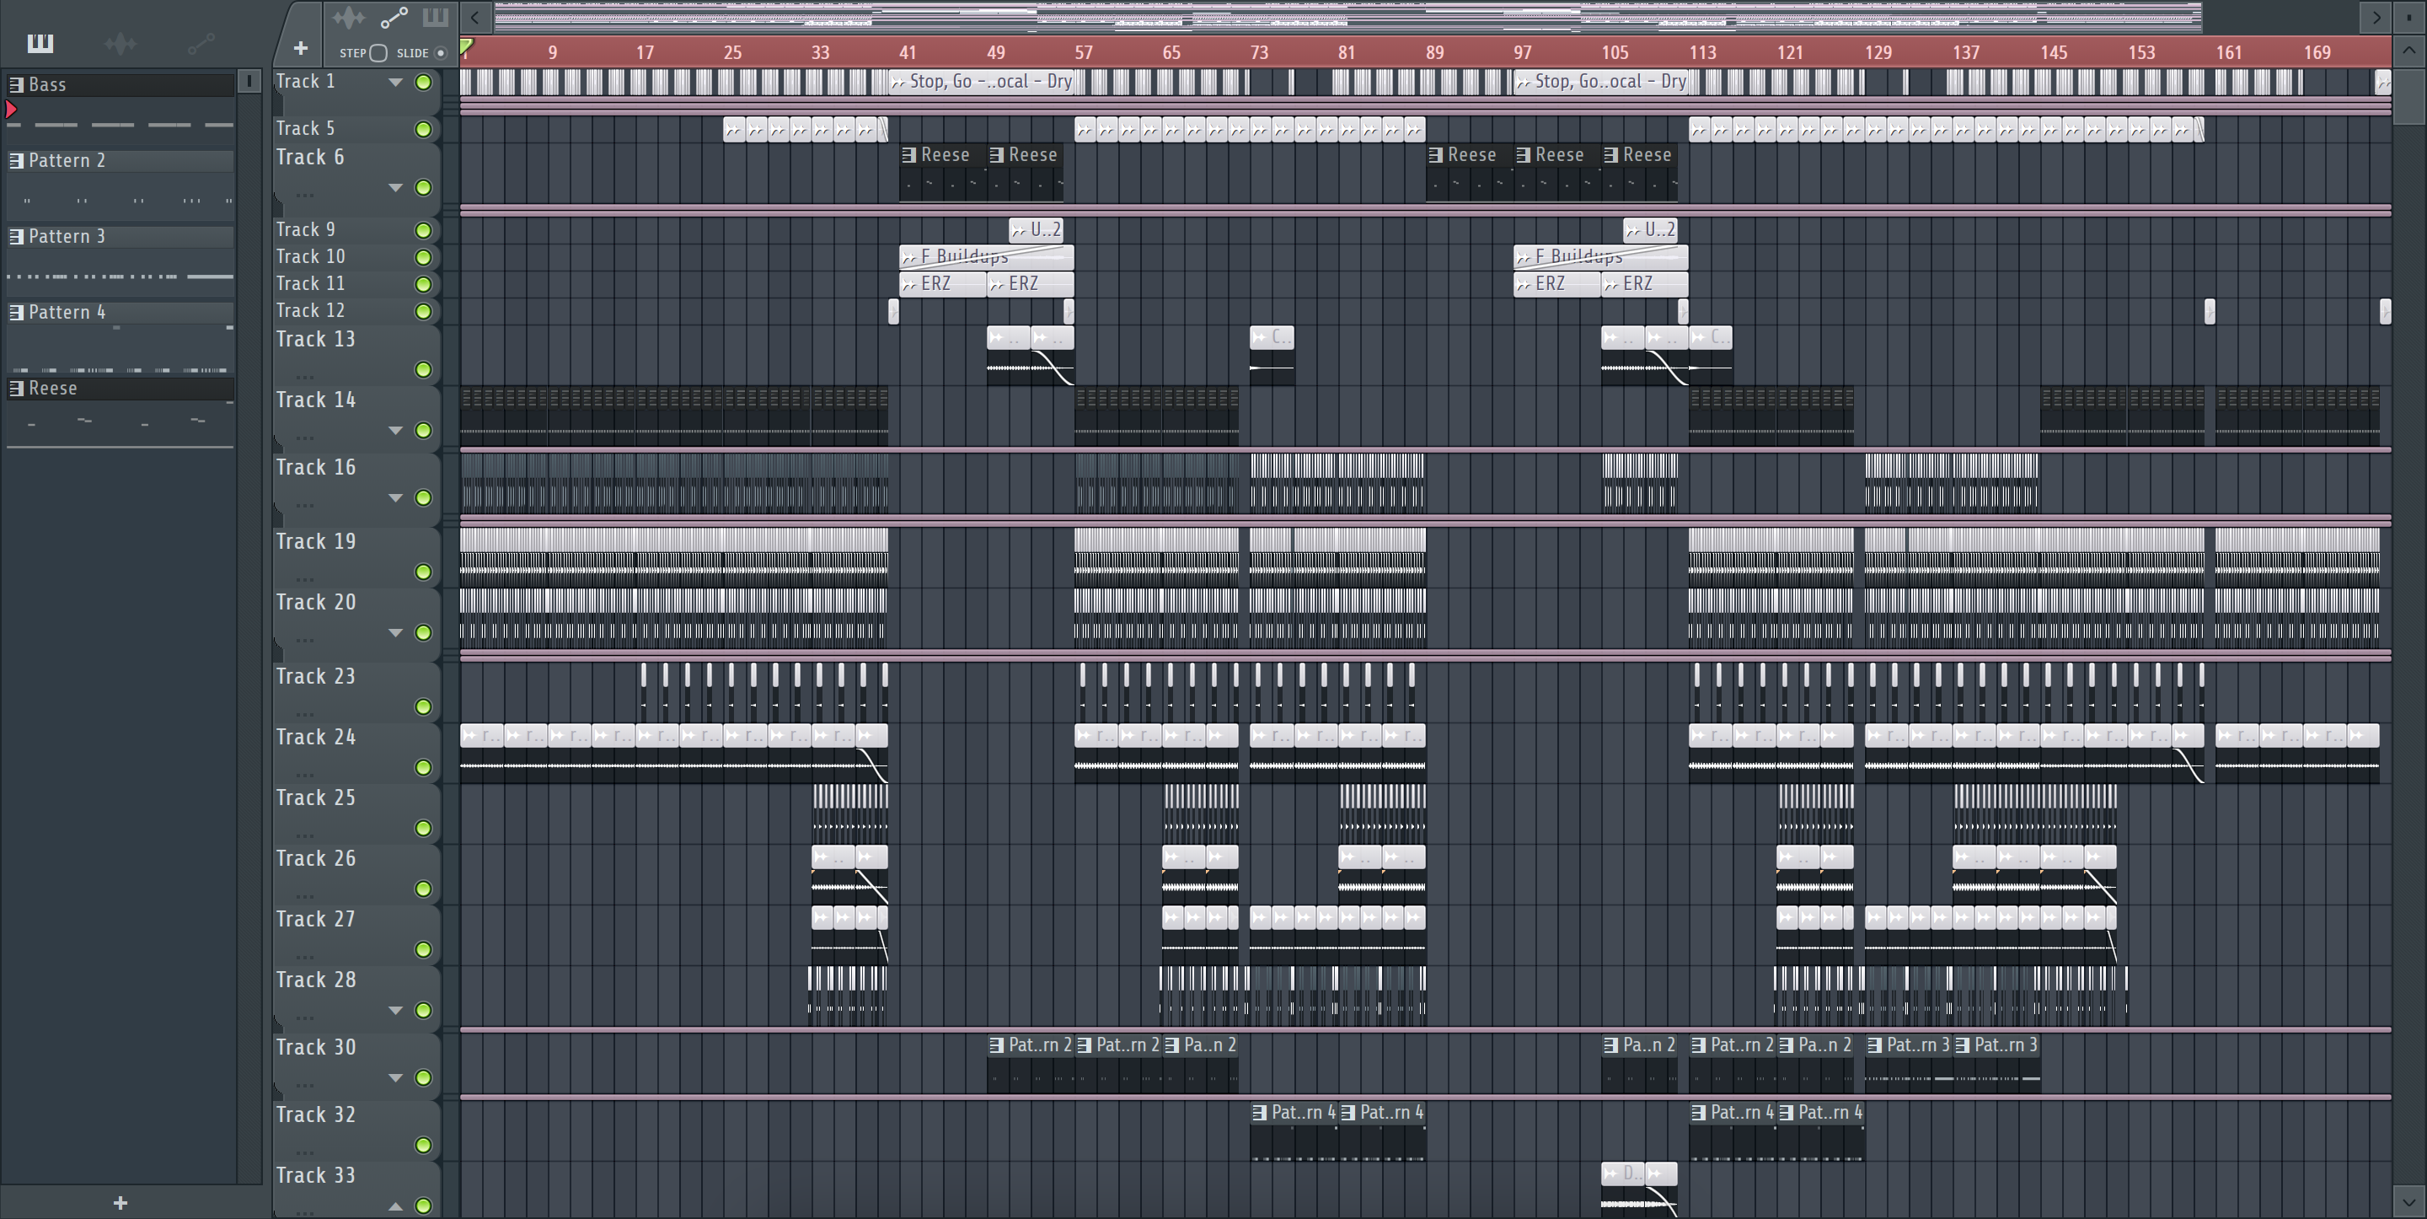Collapse the Track 28 group arrow

[x=396, y=1011]
